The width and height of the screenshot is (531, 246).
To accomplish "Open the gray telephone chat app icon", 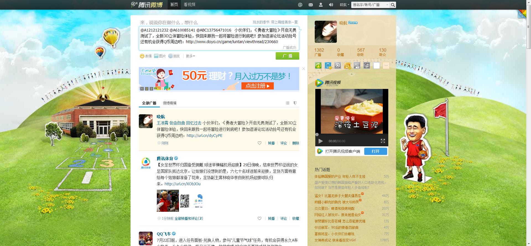I will [x=357, y=65].
